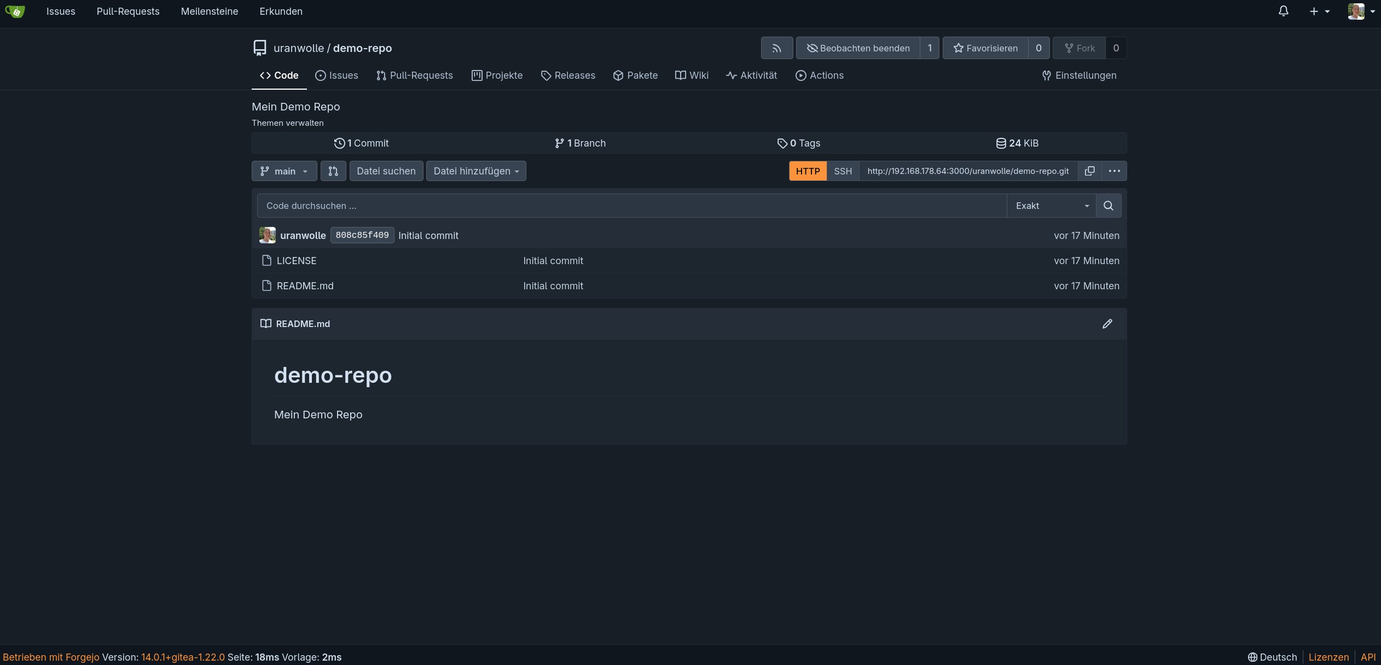Open the Datei hinzufügen dropdown

476,171
